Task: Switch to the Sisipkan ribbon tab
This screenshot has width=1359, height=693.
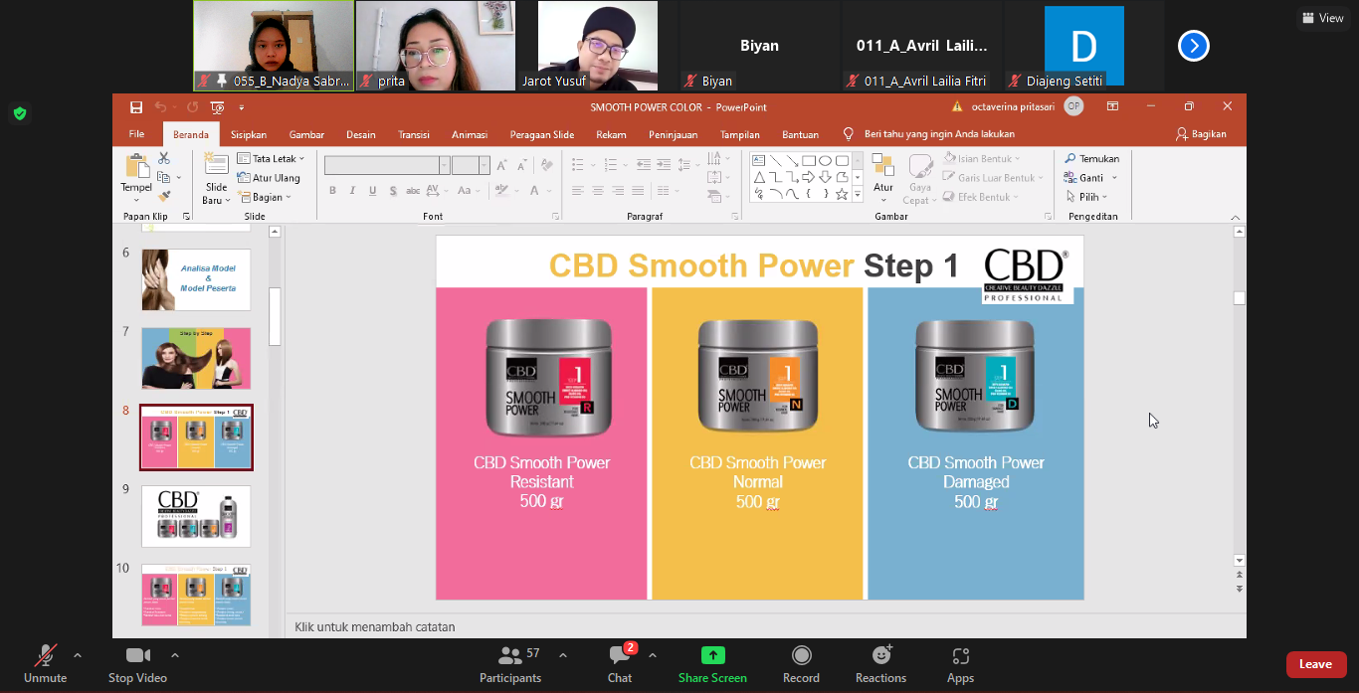Action: 249,134
